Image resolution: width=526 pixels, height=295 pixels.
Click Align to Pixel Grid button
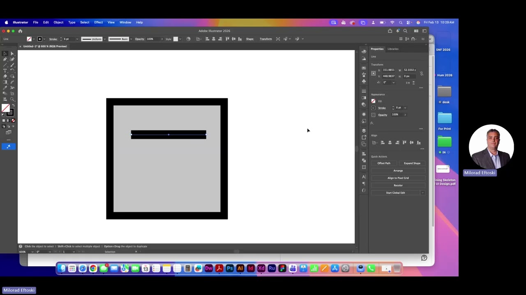(x=398, y=178)
